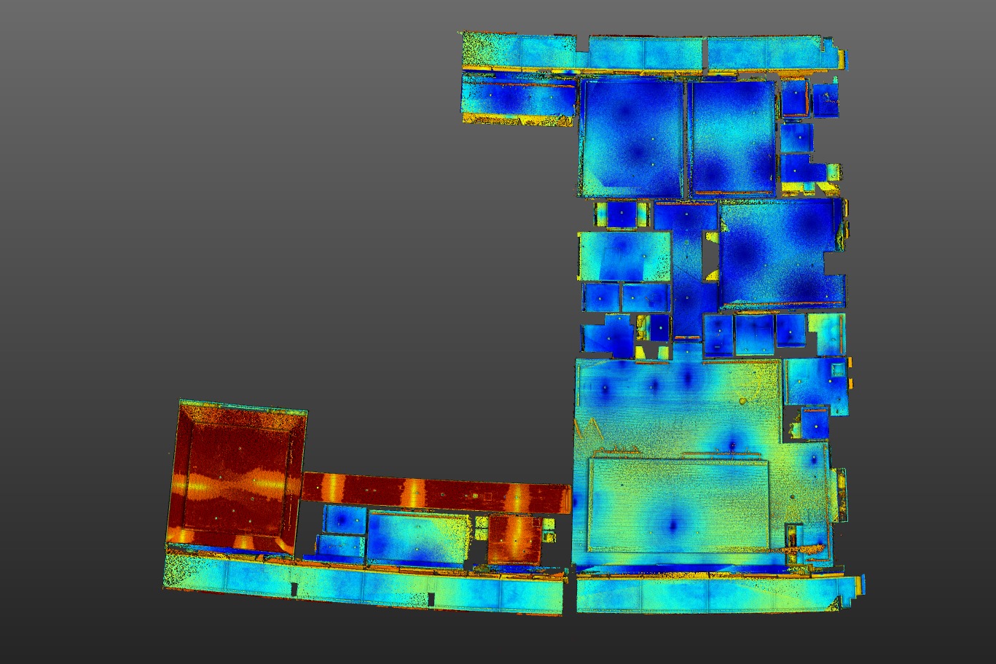
Task: Click the round yellow marker in the green hall
Action: (x=742, y=401)
